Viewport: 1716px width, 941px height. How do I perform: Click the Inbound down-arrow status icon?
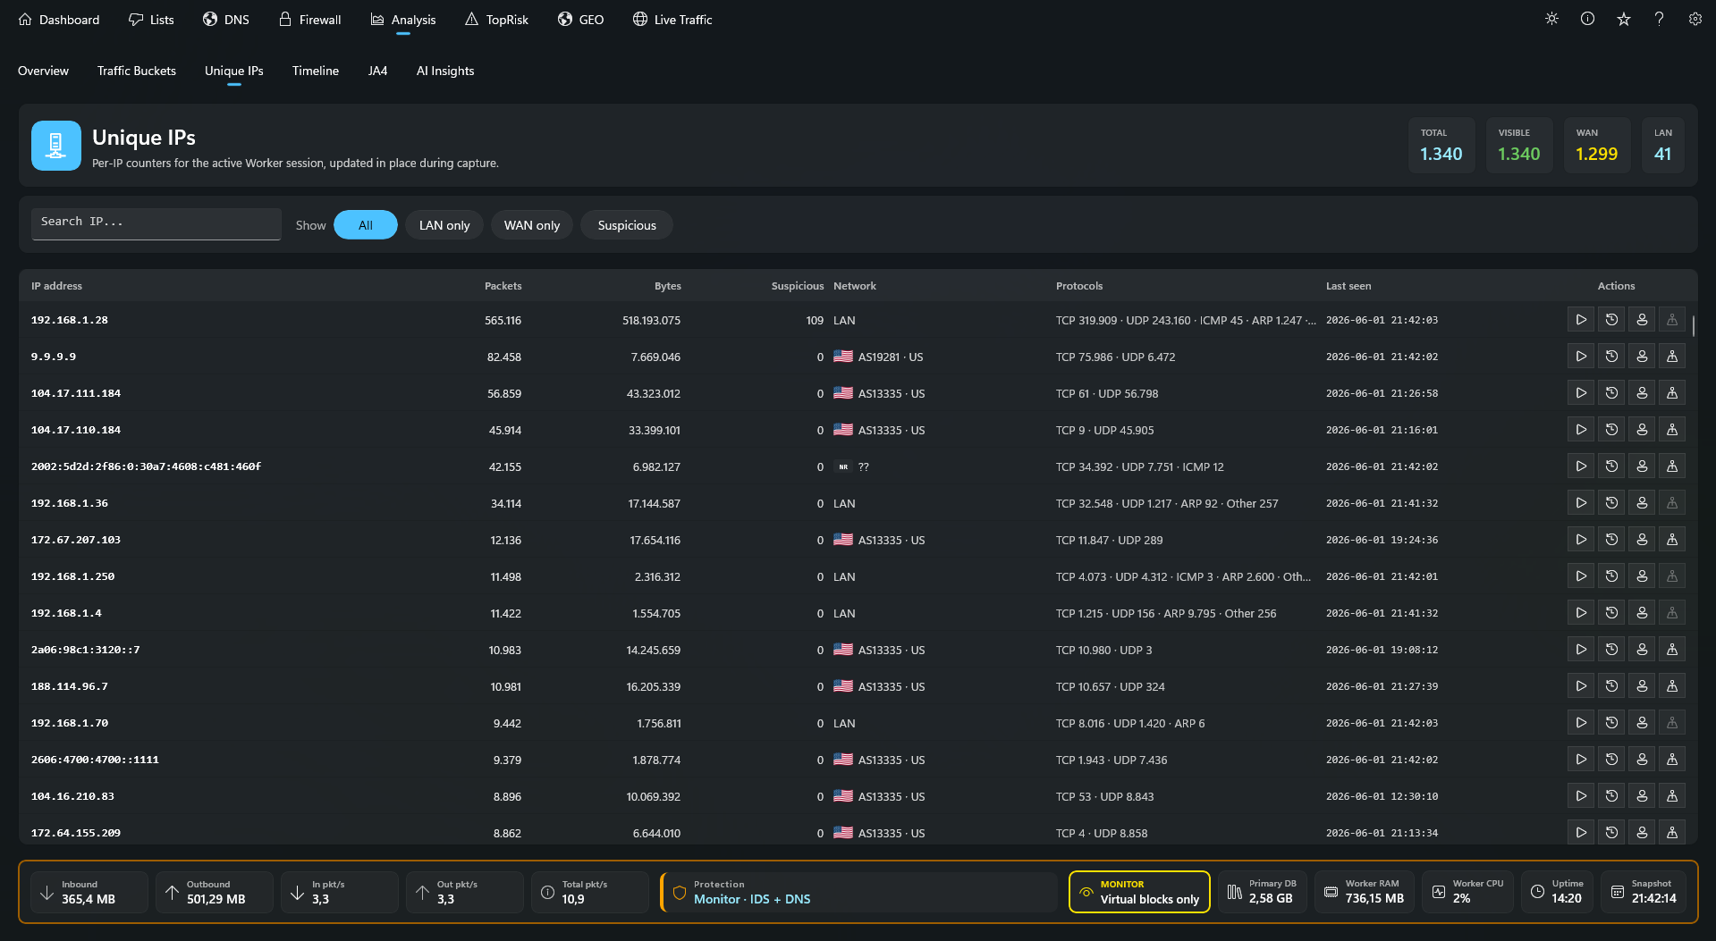46,892
